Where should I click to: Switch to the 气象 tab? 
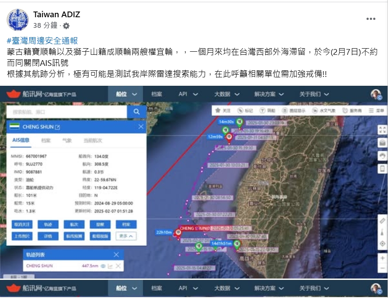coord(67,141)
